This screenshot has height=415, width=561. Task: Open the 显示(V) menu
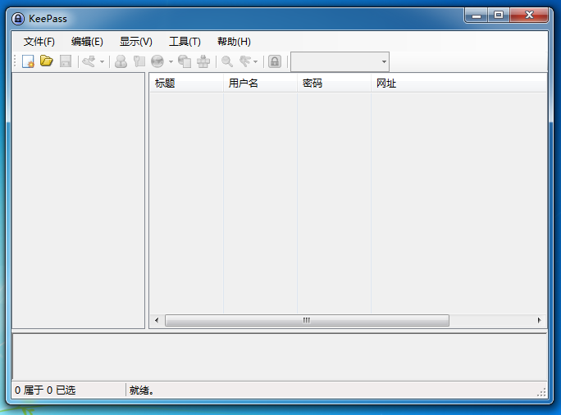coord(135,42)
